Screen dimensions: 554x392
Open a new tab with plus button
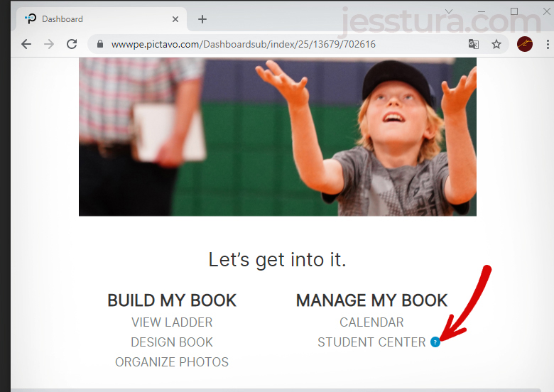point(202,19)
